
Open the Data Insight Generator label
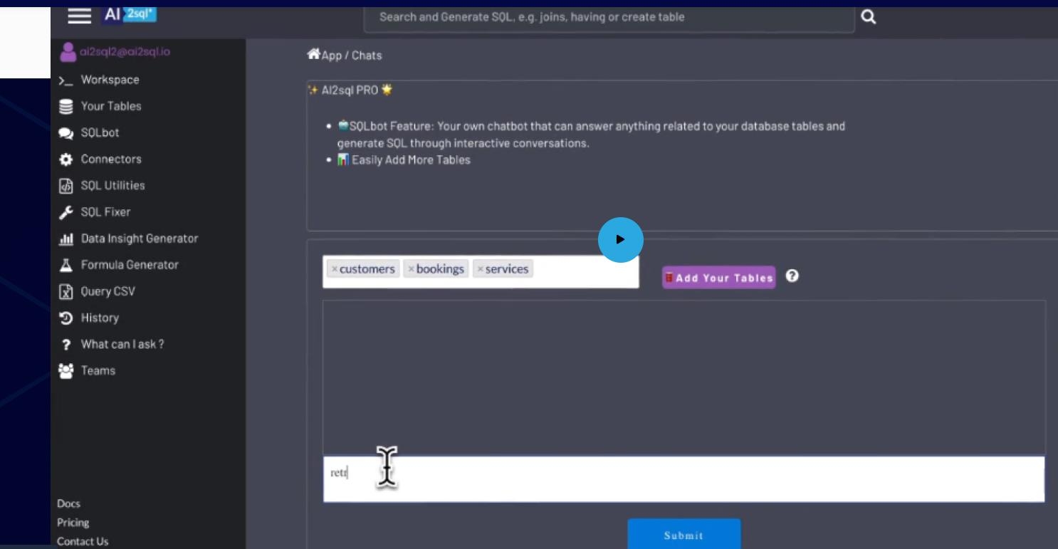[140, 239]
